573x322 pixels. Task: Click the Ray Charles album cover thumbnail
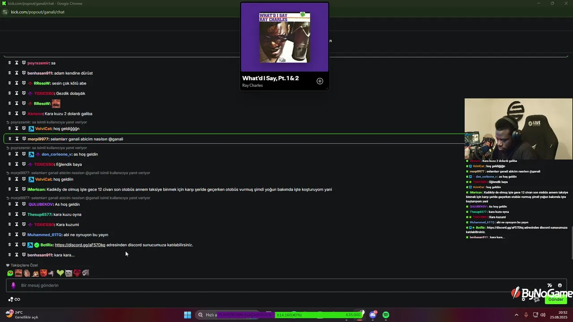click(285, 37)
